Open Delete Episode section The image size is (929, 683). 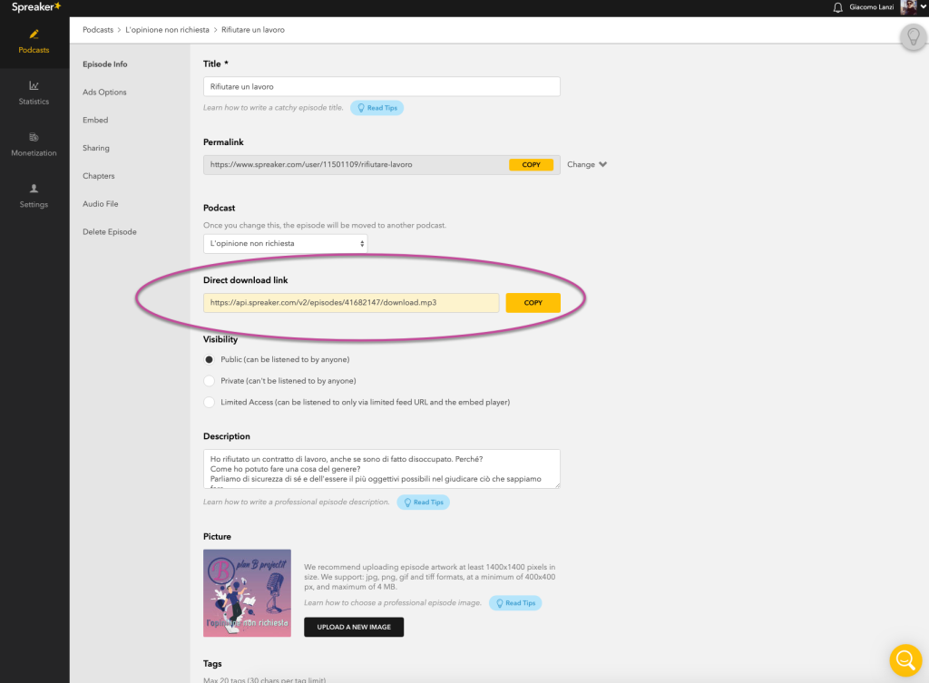coord(110,231)
